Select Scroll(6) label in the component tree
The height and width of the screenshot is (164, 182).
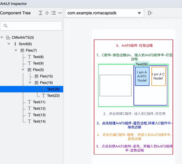pyautogui.click(x=25, y=44)
